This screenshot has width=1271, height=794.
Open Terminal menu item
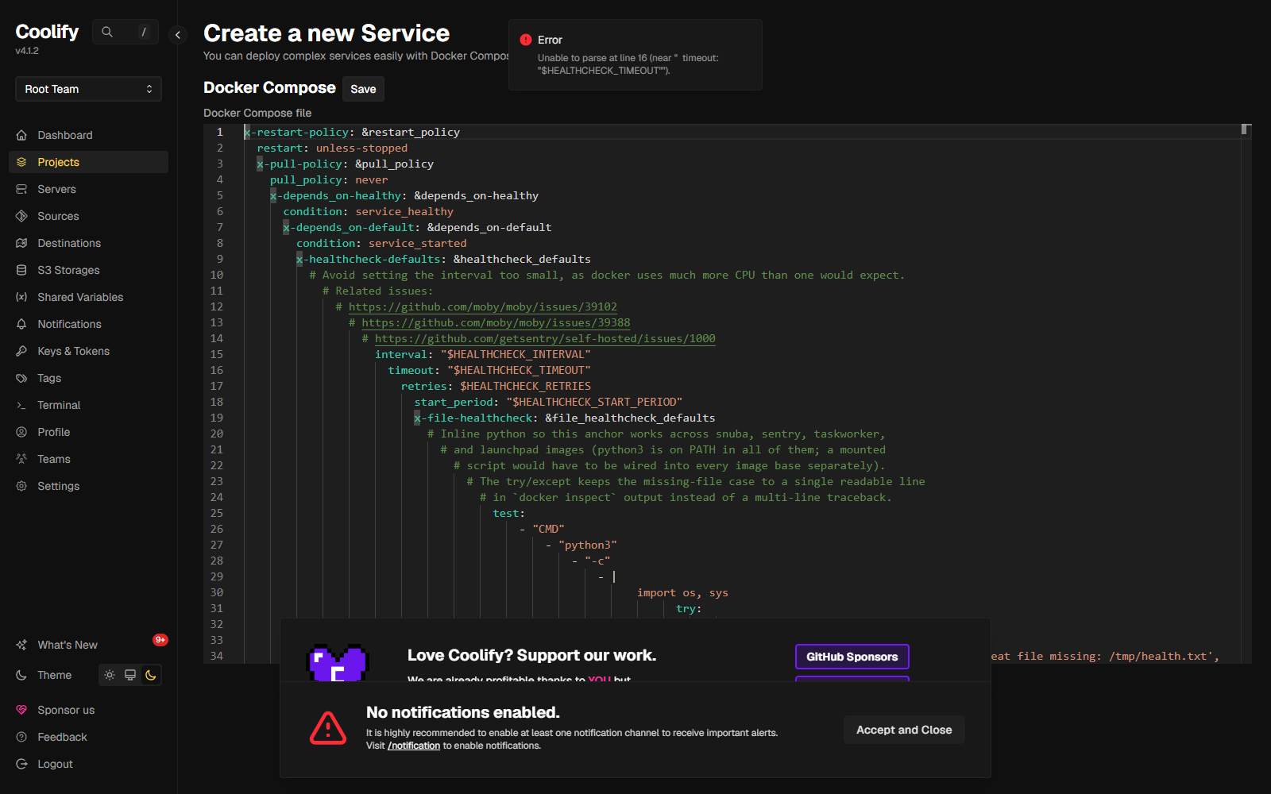point(88,405)
